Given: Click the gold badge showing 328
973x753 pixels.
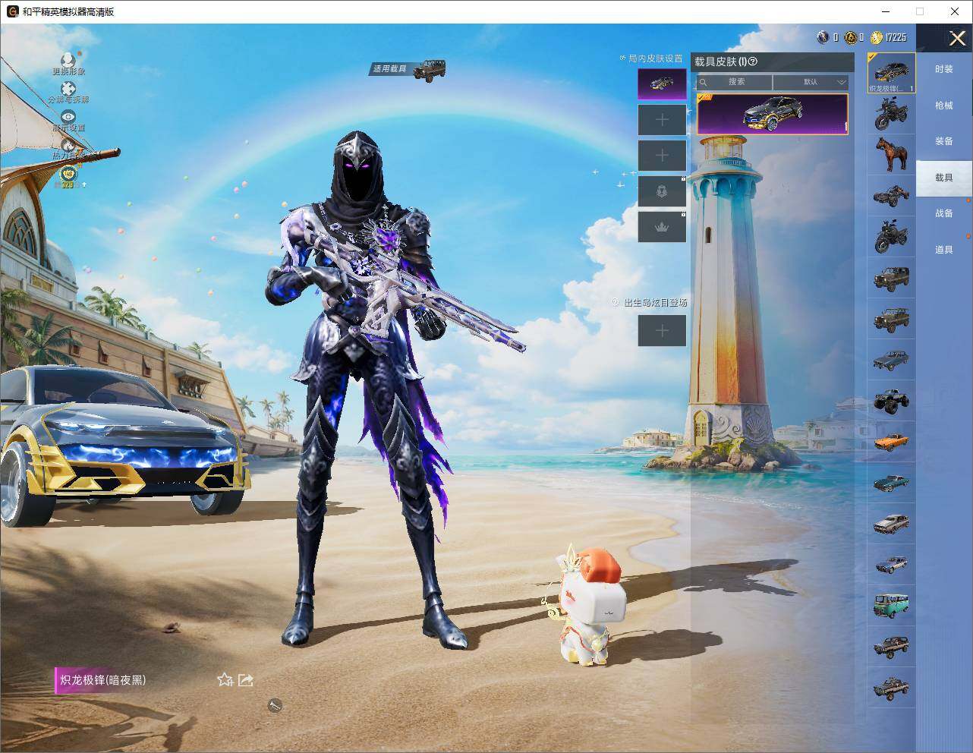Looking at the screenshot, I should pos(68,177).
